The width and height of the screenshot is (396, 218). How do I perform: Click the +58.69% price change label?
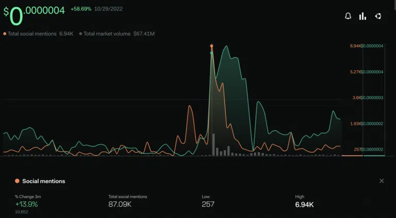[x=81, y=9]
